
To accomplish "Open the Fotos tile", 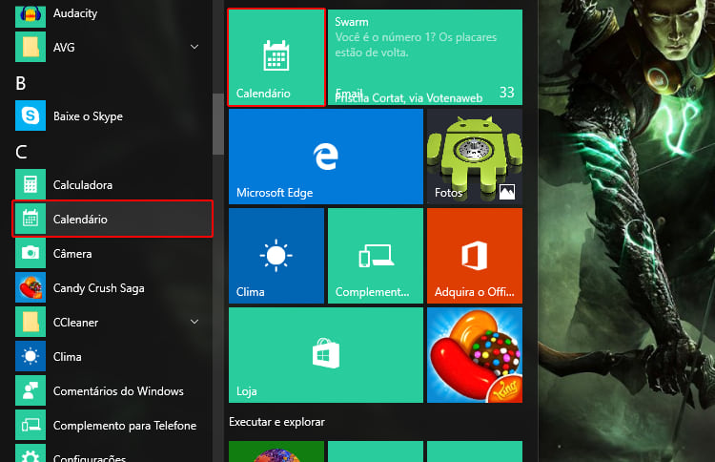I will coord(475,157).
